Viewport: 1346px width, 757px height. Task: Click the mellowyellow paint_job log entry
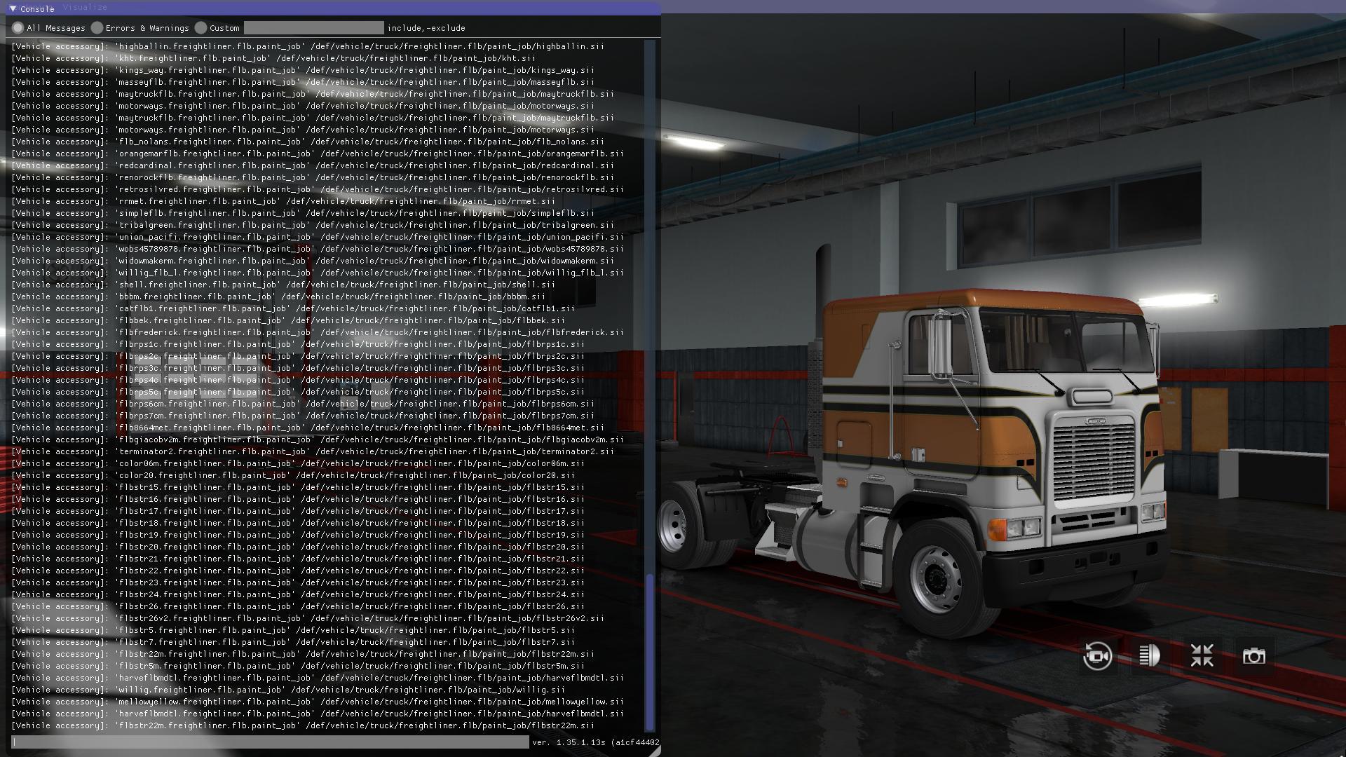(317, 702)
